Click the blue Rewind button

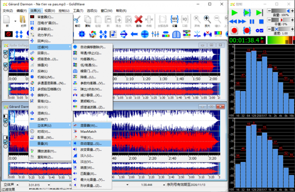pyautogui.click(x=233, y=21)
